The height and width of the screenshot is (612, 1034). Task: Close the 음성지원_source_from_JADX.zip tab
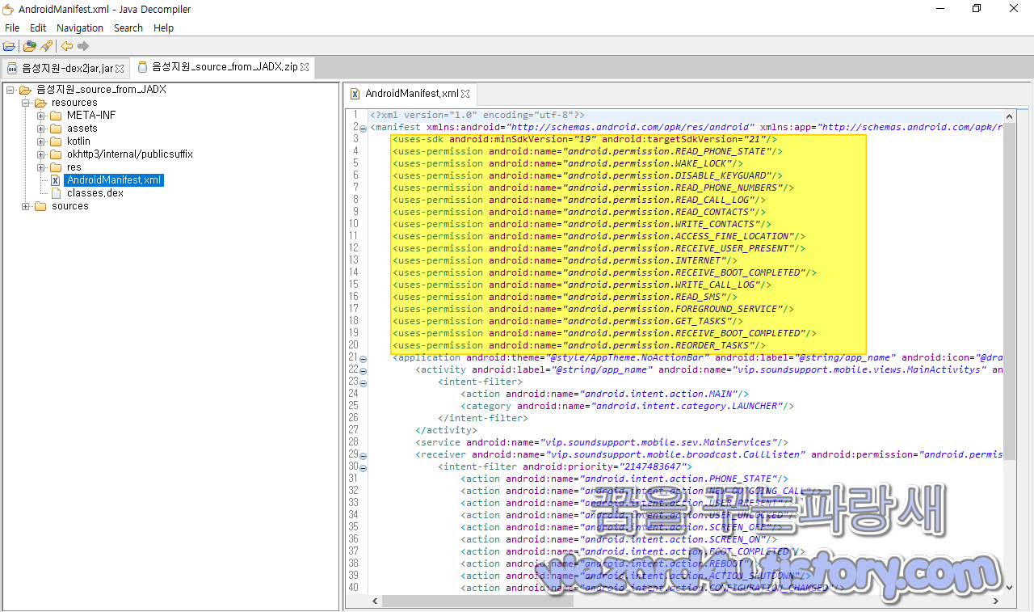[305, 67]
